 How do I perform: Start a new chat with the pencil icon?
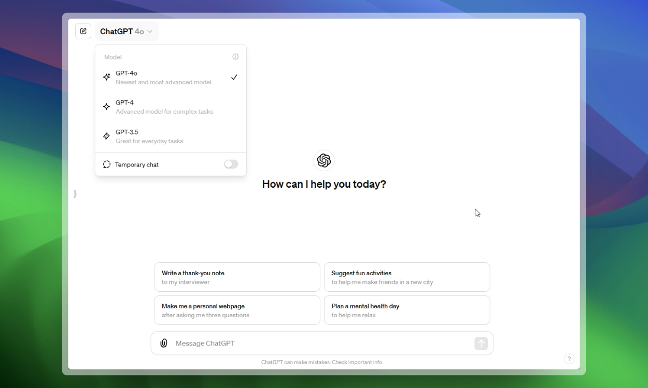point(83,31)
